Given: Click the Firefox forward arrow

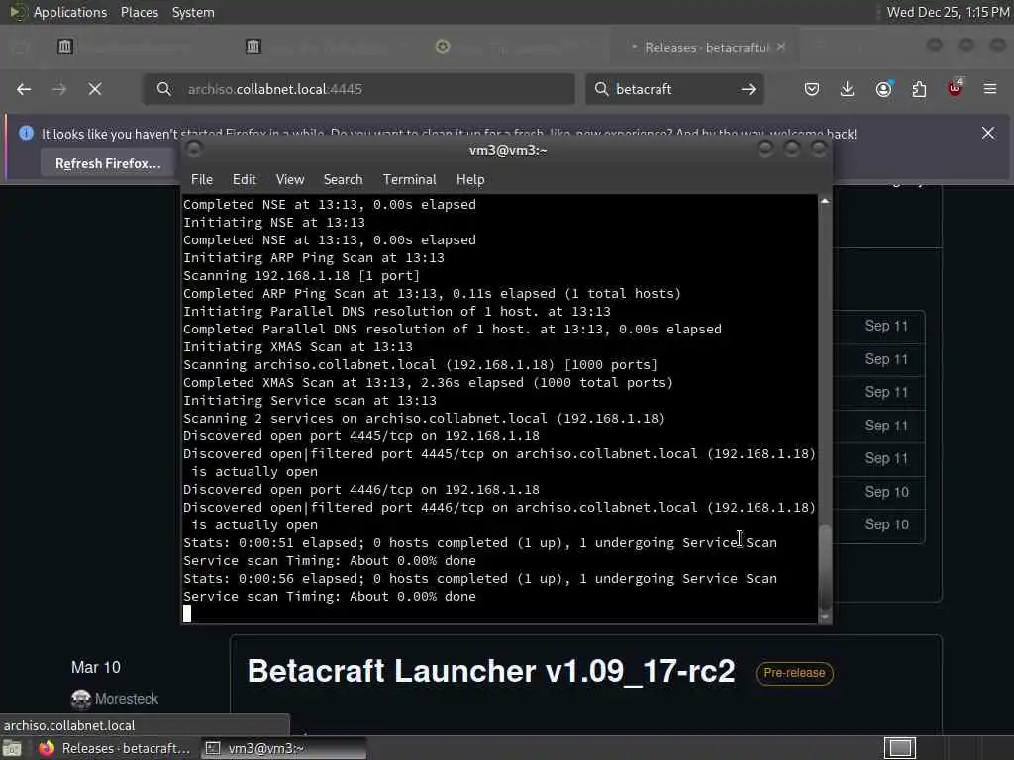Looking at the screenshot, I should (59, 89).
